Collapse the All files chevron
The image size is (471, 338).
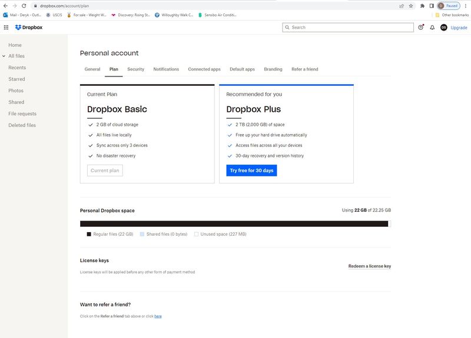pos(4,56)
